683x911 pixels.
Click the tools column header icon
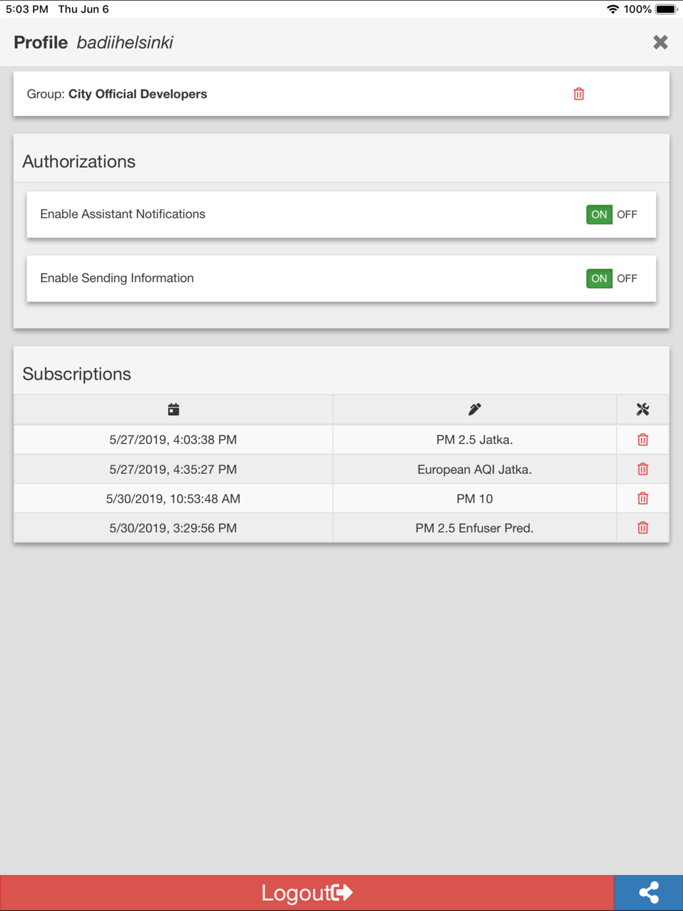coord(643,410)
